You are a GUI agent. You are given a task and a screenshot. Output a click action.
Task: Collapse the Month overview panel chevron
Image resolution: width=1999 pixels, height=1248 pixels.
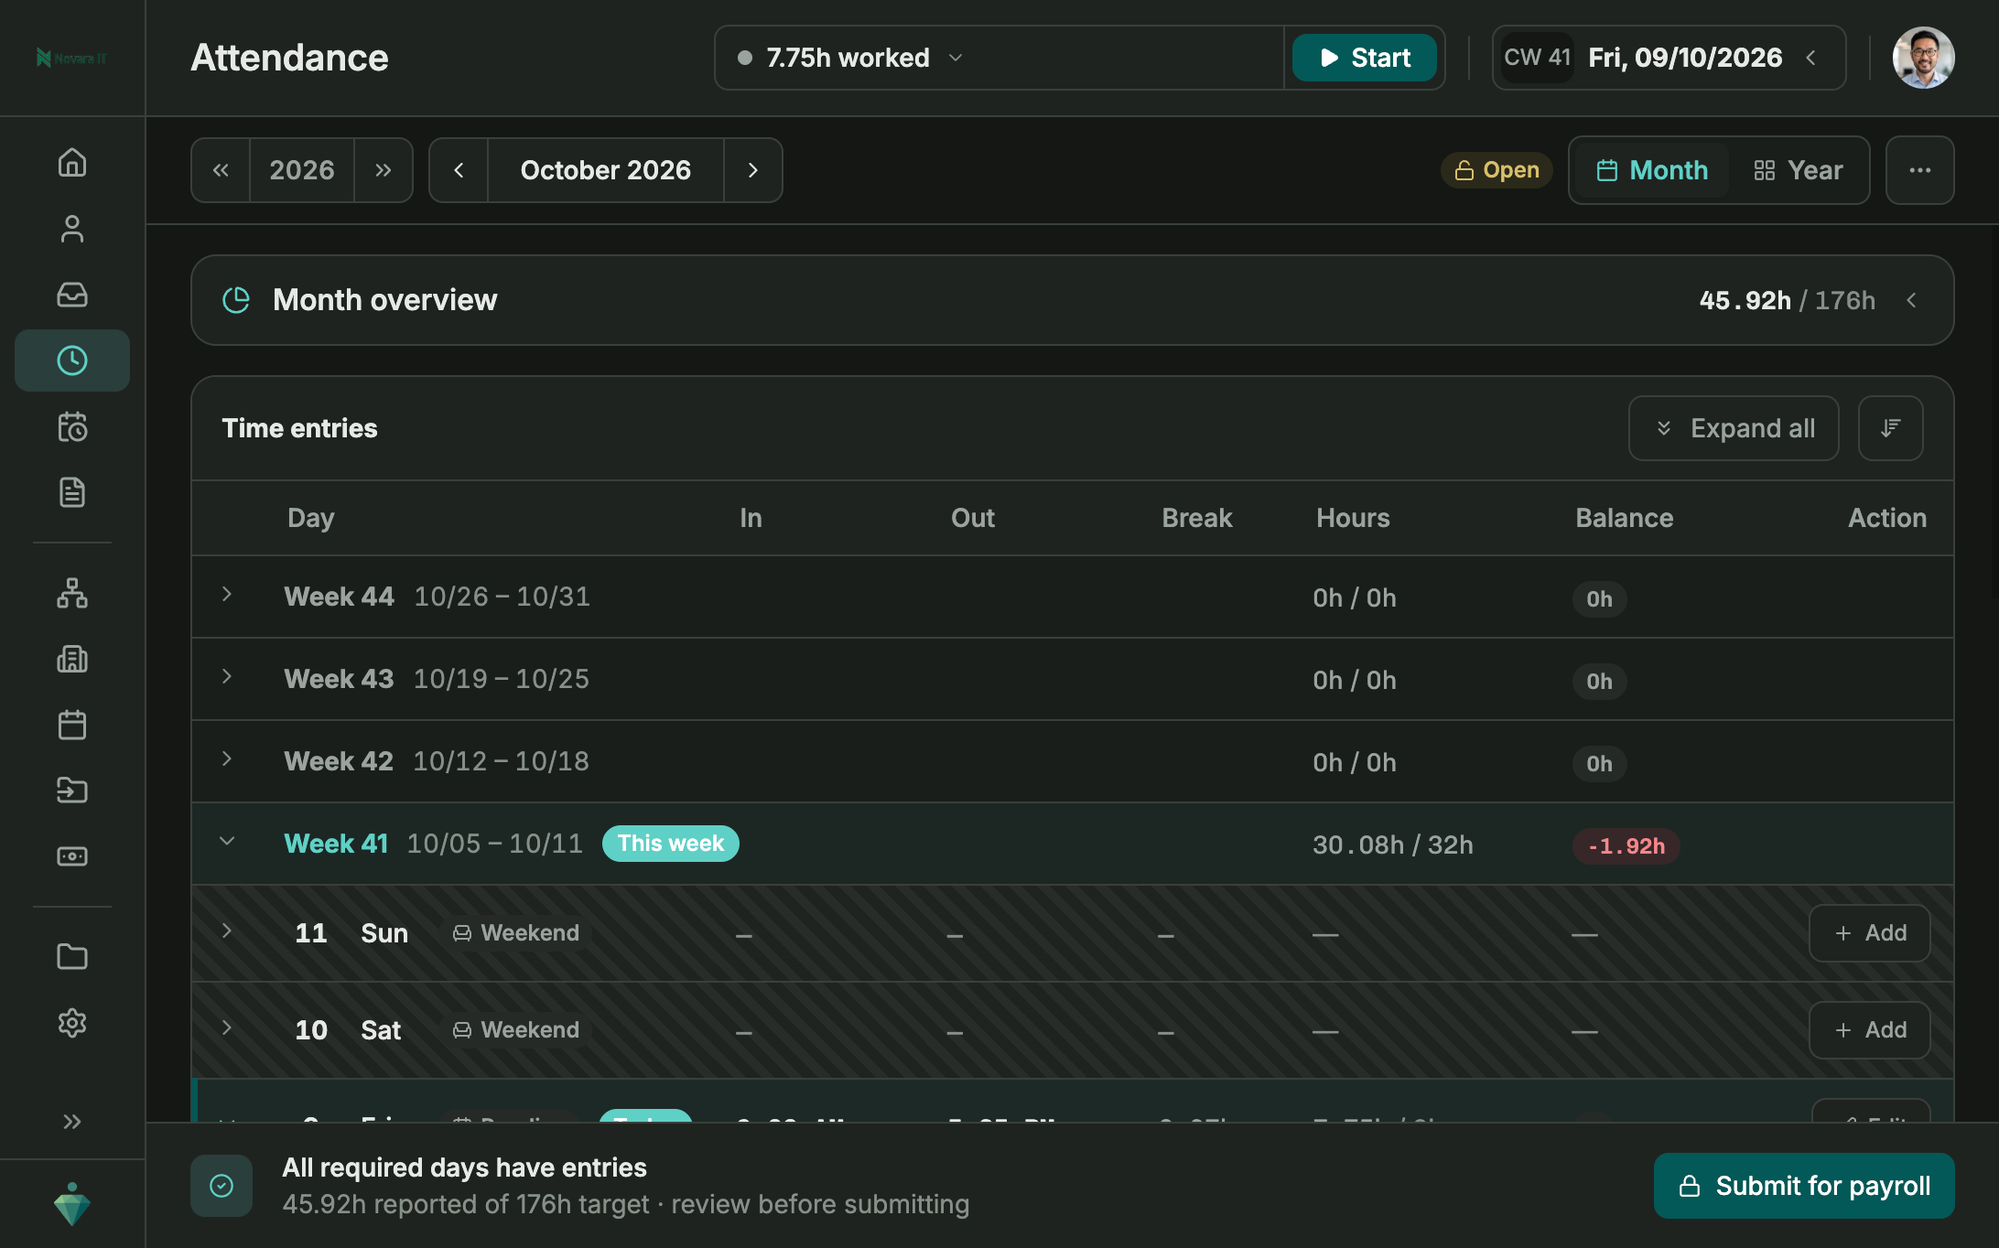tap(1912, 300)
